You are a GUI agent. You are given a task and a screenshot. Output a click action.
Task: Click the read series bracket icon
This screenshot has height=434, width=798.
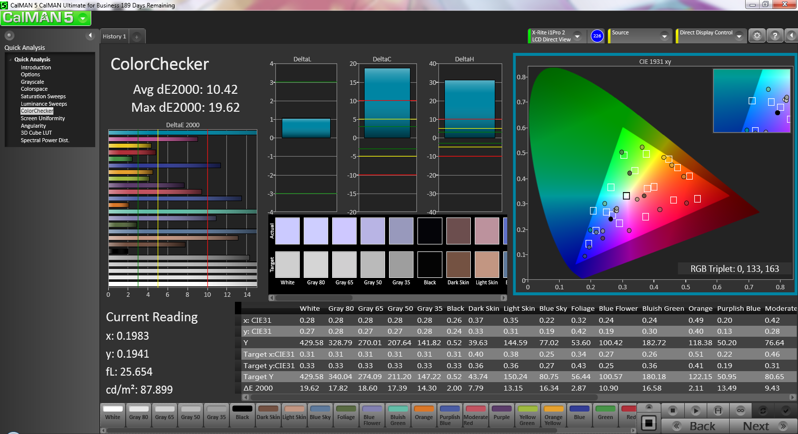click(x=718, y=410)
